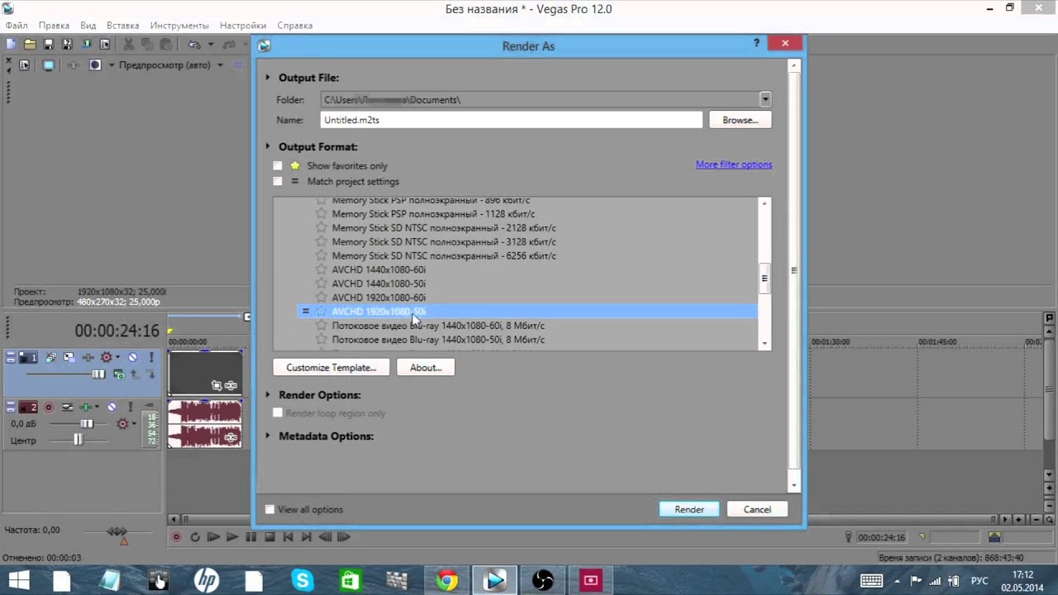1058x595 pixels.
Task: Cancel the Render As dialog
Action: click(x=757, y=510)
